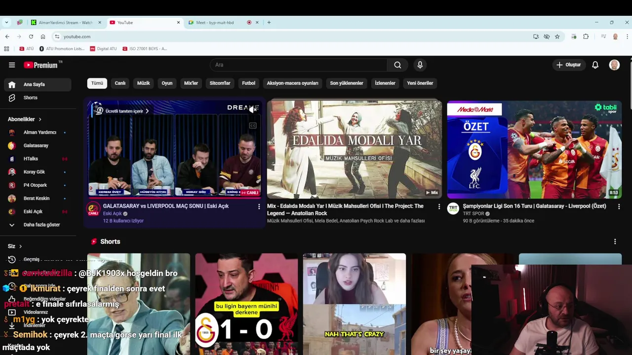
Task: Select the Müzik filter chip
Action: (143, 83)
